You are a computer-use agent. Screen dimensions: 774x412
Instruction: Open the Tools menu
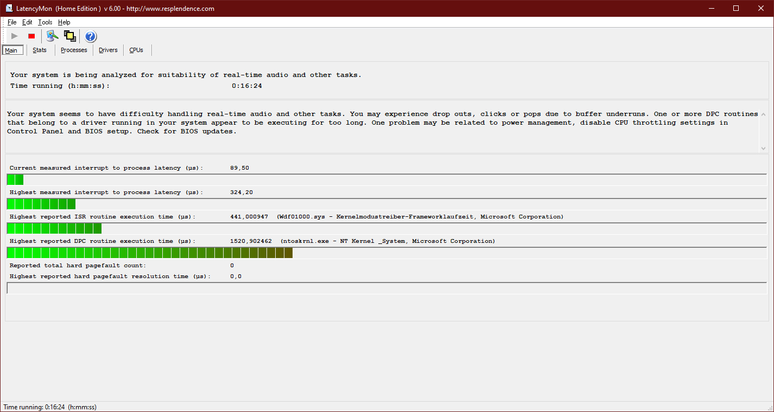click(x=45, y=22)
